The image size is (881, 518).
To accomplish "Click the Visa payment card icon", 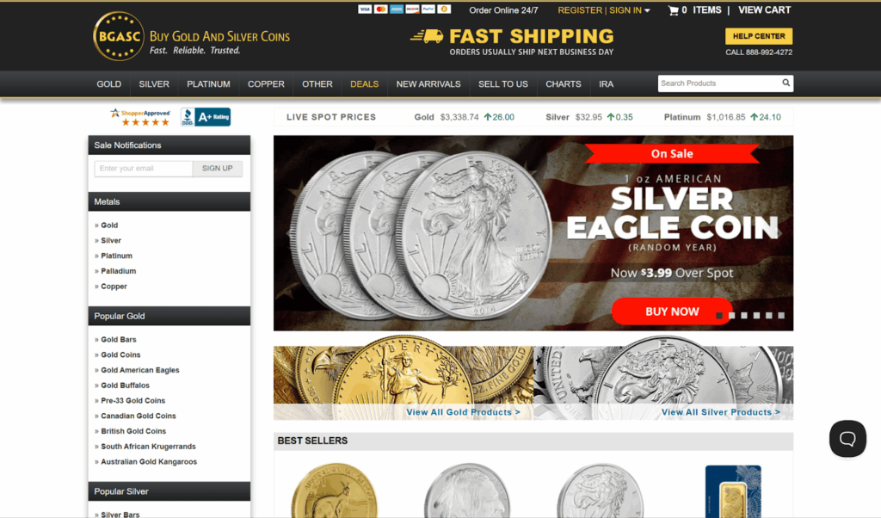I will [365, 9].
